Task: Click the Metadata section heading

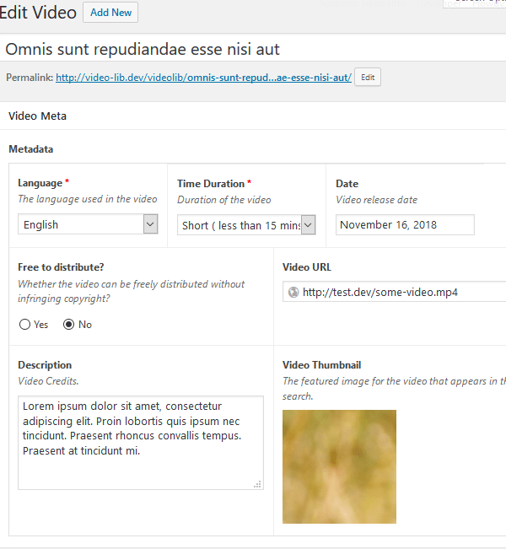Action: (31, 149)
